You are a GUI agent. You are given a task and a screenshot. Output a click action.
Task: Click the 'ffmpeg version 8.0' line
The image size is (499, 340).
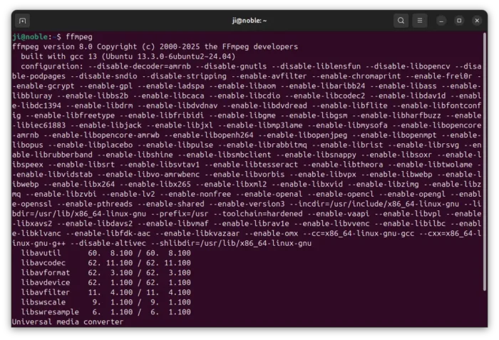pyautogui.click(x=155, y=46)
